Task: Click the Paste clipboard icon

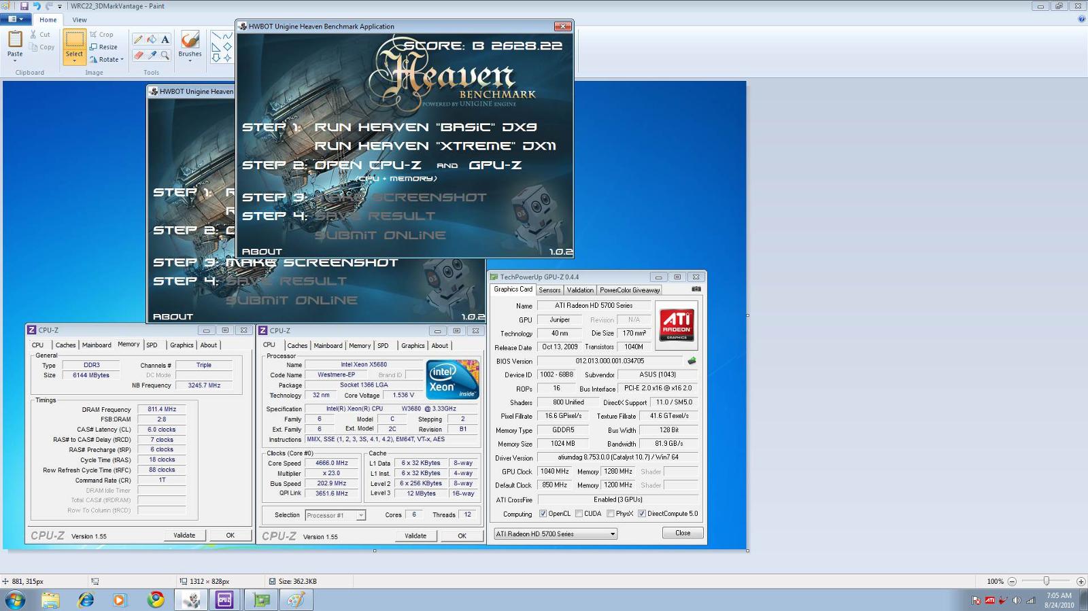Action: (x=15, y=39)
